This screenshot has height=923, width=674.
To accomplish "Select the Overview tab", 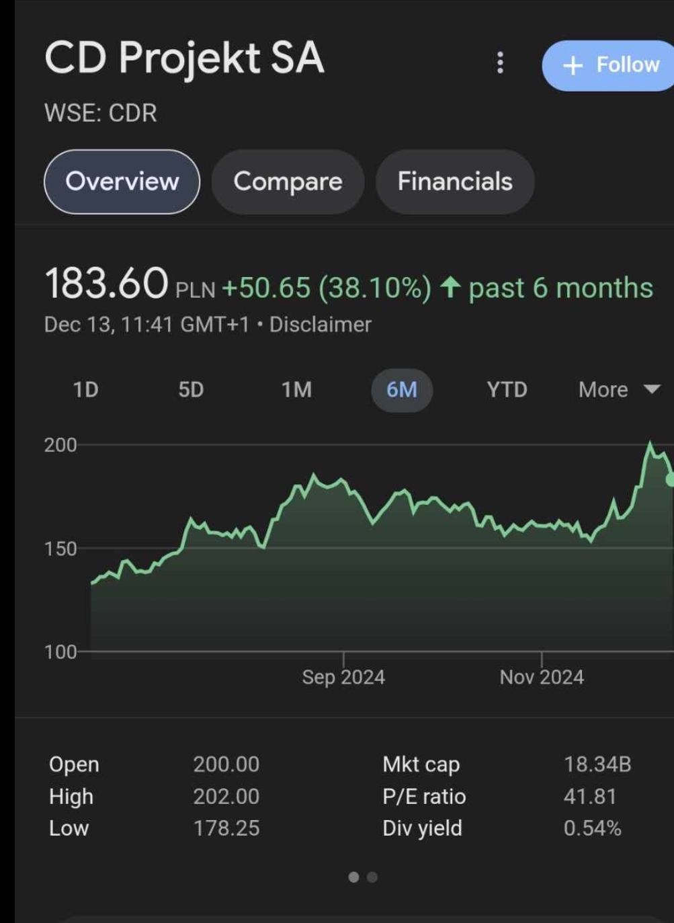I will click(x=122, y=182).
